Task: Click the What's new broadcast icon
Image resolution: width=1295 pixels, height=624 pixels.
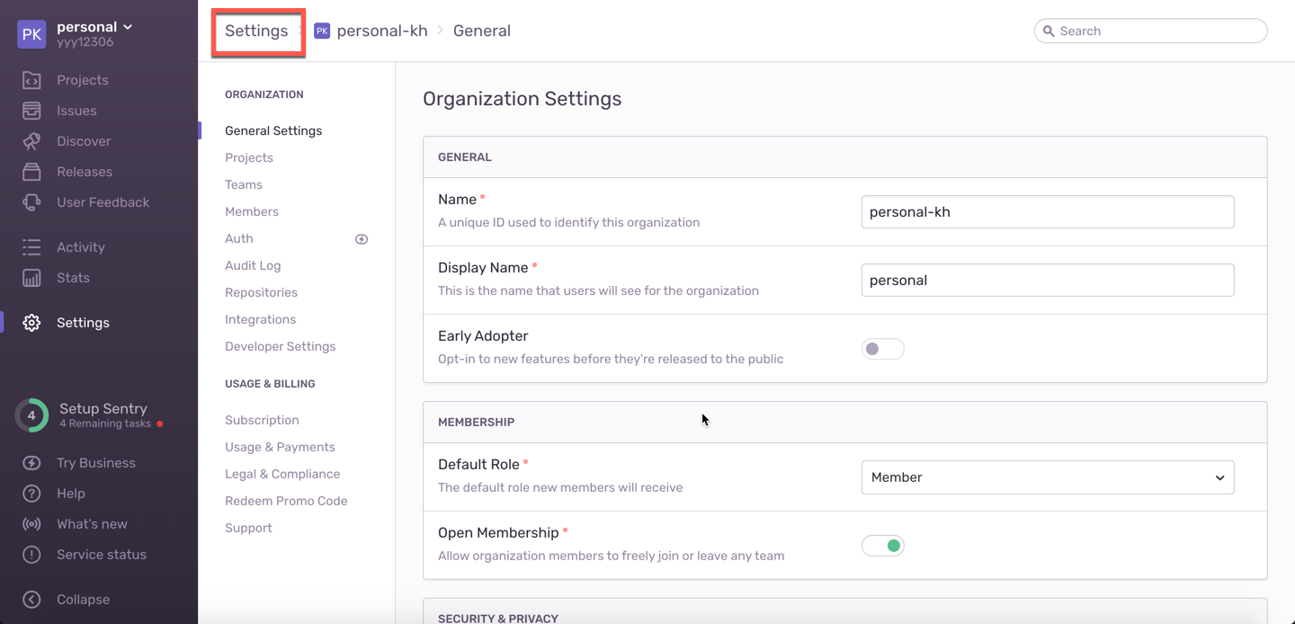Action: pos(31,524)
